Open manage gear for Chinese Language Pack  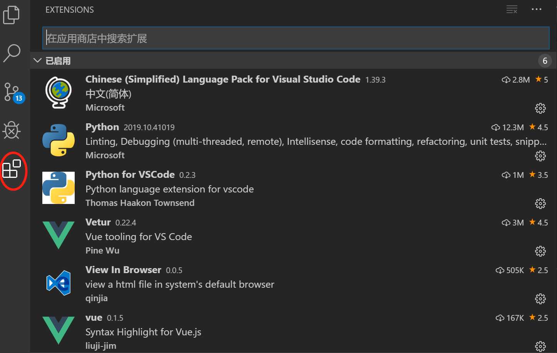(540, 108)
